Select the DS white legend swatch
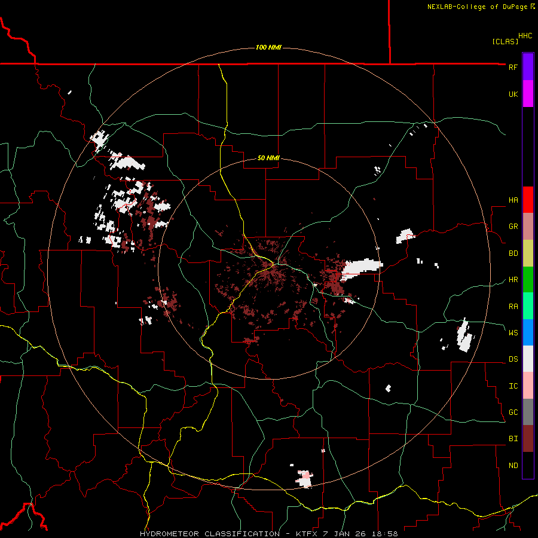The height and width of the screenshot is (538, 538). point(528,359)
